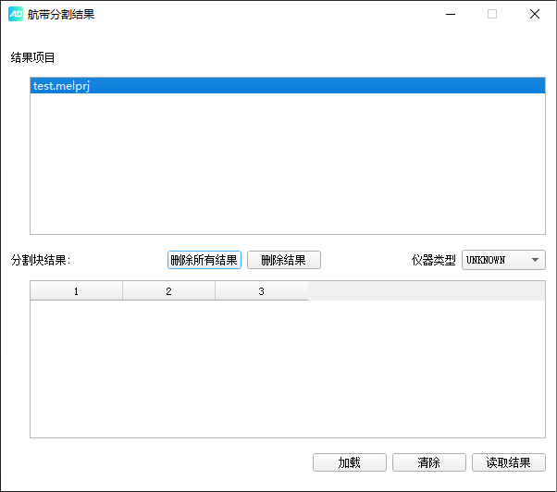This screenshot has width=557, height=492.
Task: Minimize the 航带分割结果 window
Action: pyautogui.click(x=451, y=14)
